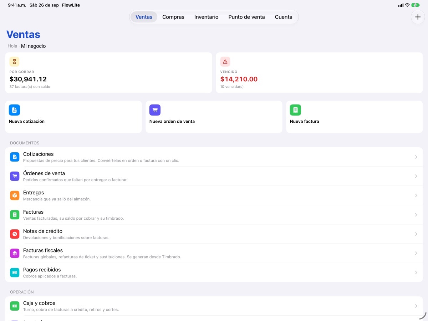This screenshot has width=428, height=321.
Task: Click the hourglass icon in Por cobrar card
Action: click(x=14, y=62)
